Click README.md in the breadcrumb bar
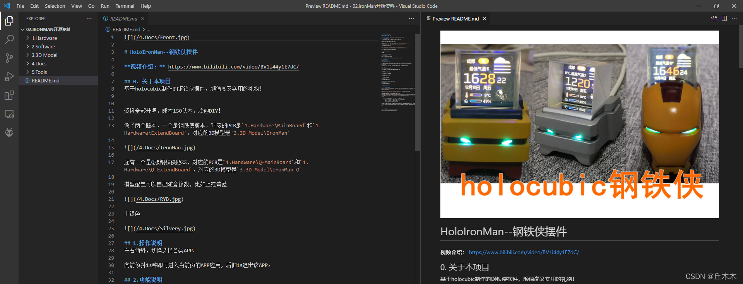743x284 pixels. pos(126,29)
